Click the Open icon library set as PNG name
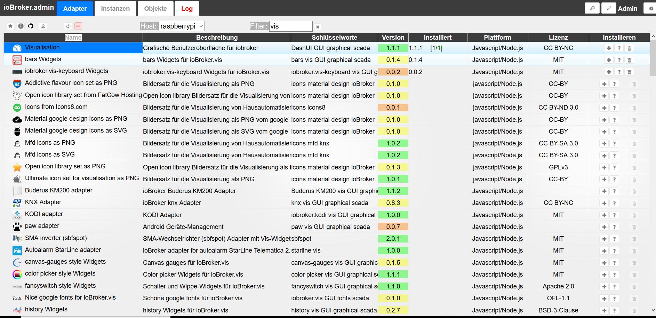 tap(65, 166)
